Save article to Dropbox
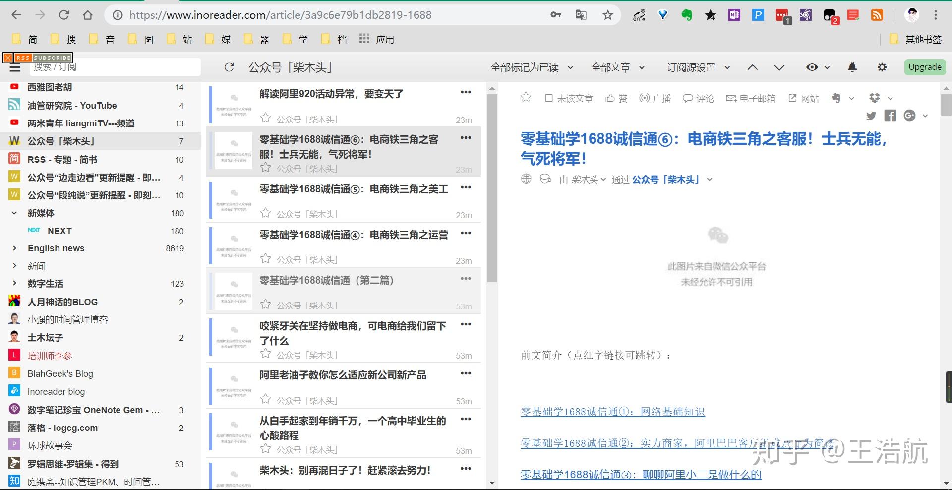952x490 pixels. point(875,98)
